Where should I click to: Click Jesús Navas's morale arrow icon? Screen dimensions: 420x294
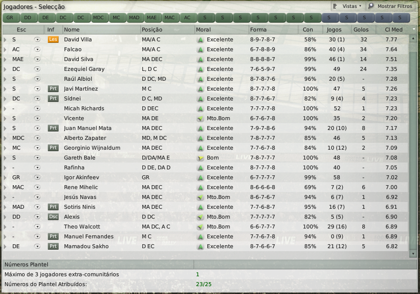[x=200, y=197]
